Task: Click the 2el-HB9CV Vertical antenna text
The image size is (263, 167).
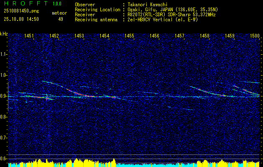Action: pos(163,20)
